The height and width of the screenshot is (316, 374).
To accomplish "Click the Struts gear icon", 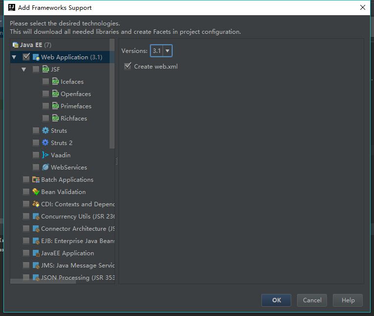I will click(46, 130).
